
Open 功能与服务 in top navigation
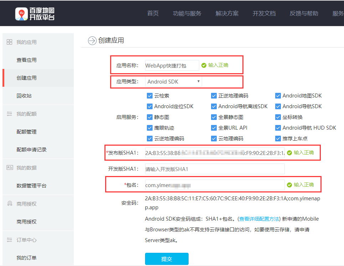click(x=187, y=14)
